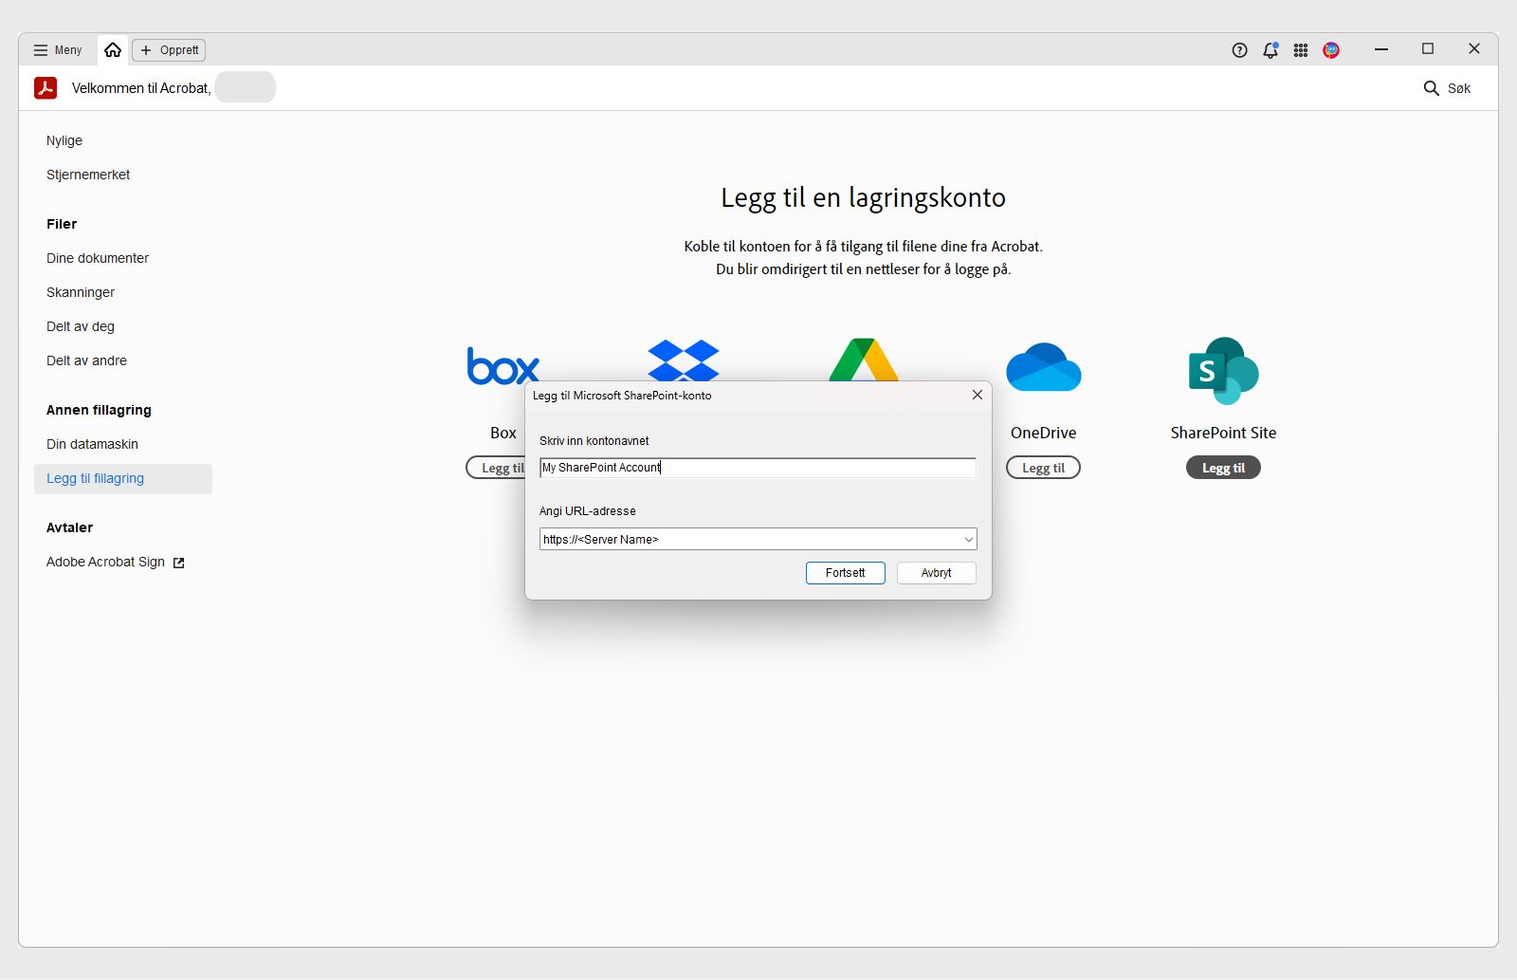Open the Opprett menu button
The height and width of the screenshot is (980, 1517).
(x=168, y=49)
